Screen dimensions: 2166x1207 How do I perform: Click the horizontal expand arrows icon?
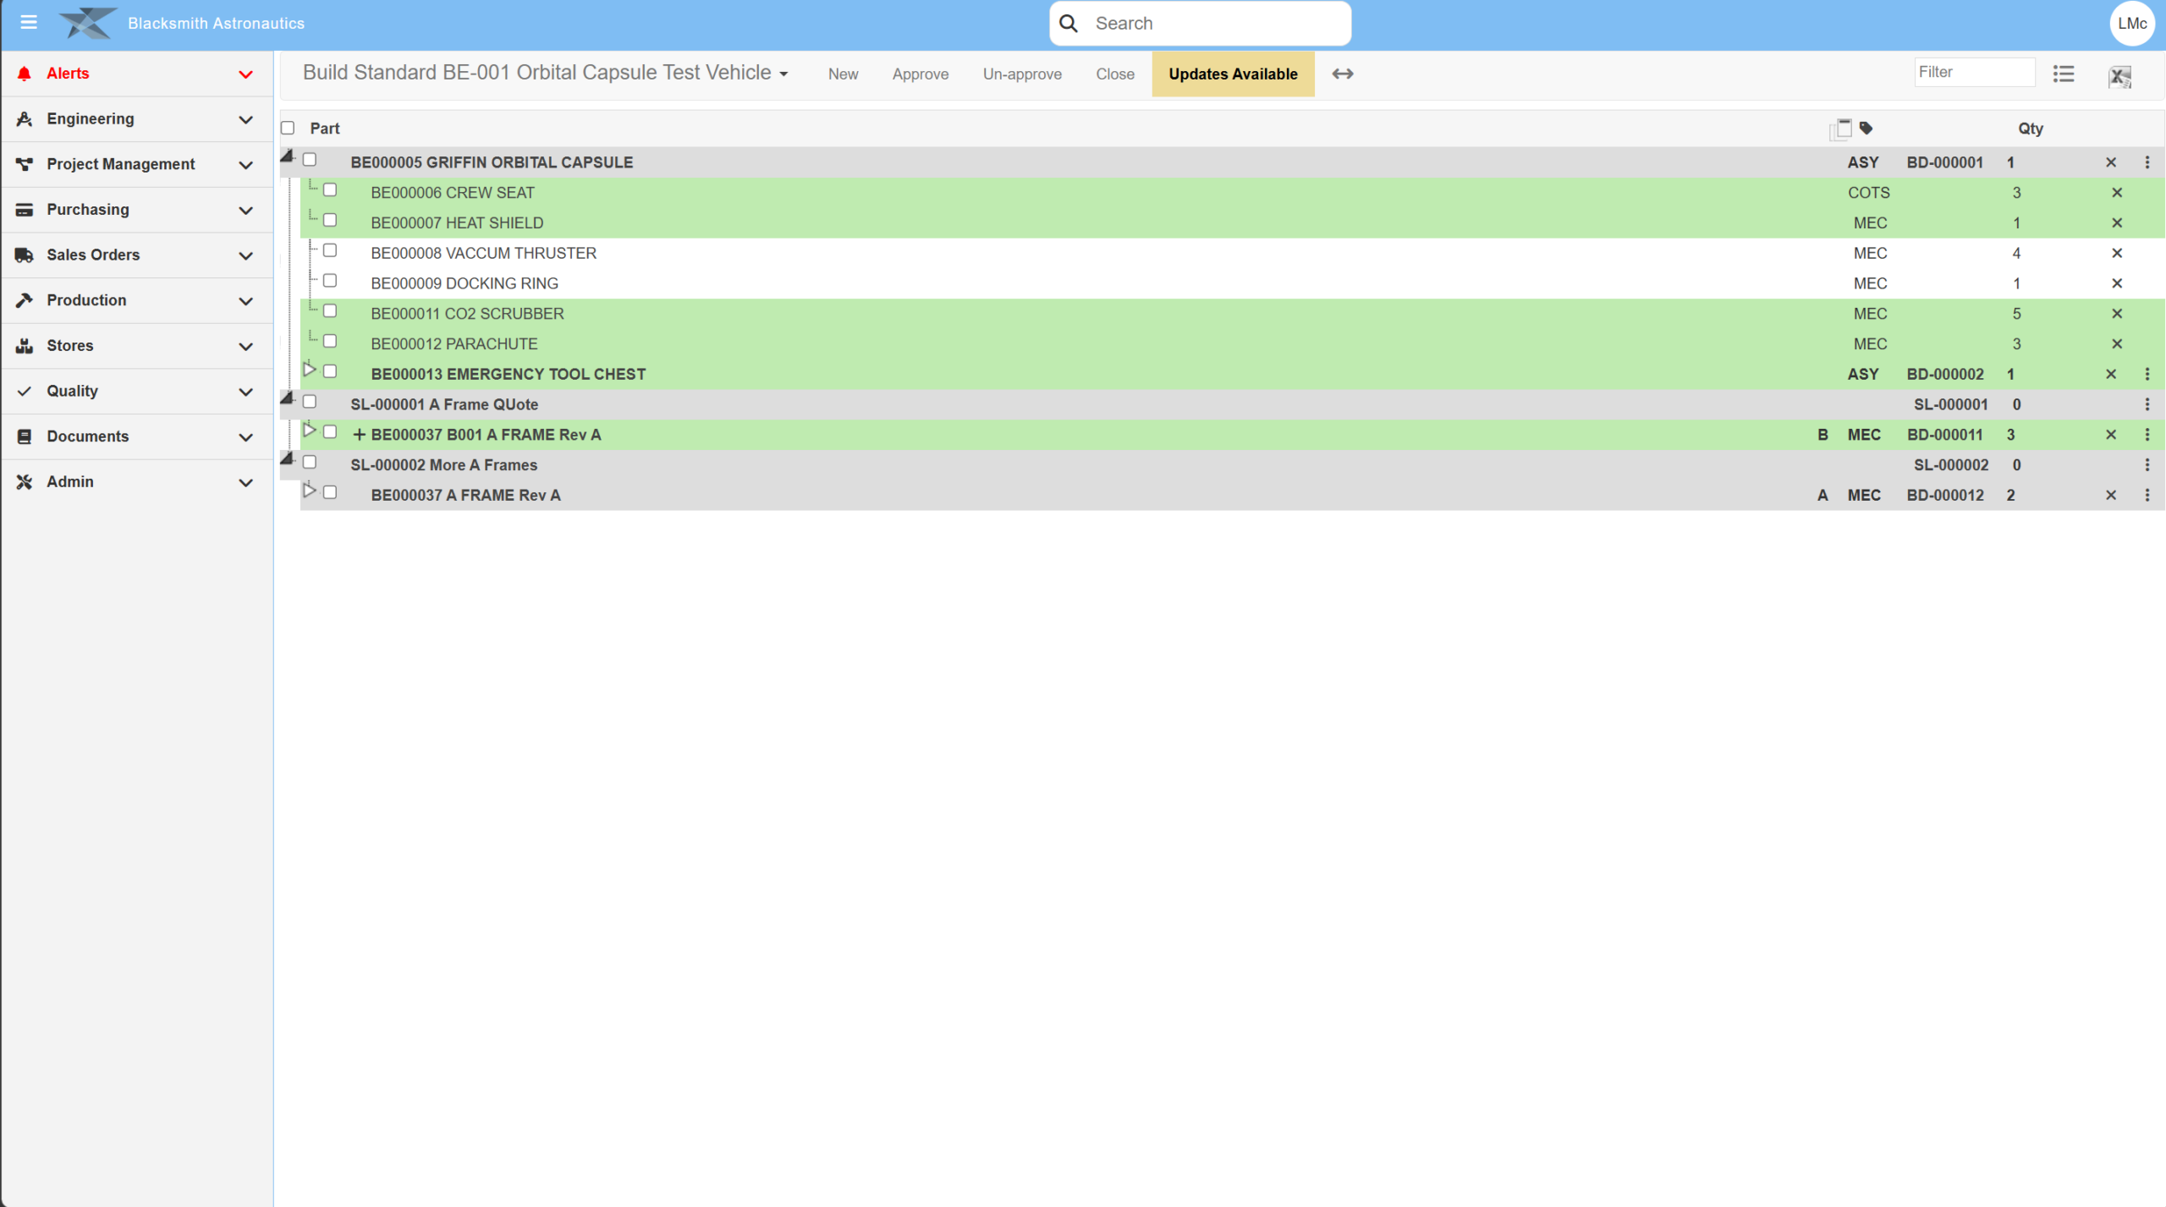[x=1343, y=74]
